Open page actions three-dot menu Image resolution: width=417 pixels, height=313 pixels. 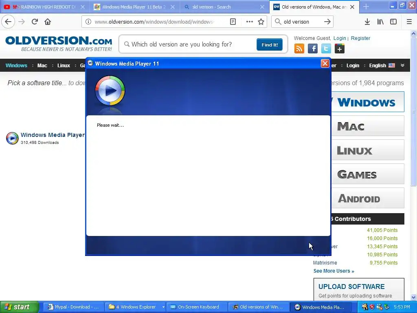click(250, 22)
